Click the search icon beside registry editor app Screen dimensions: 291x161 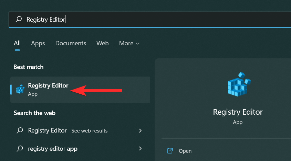[20, 149]
